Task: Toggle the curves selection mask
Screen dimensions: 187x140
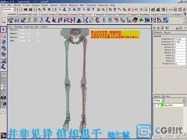Action: tap(69, 10)
